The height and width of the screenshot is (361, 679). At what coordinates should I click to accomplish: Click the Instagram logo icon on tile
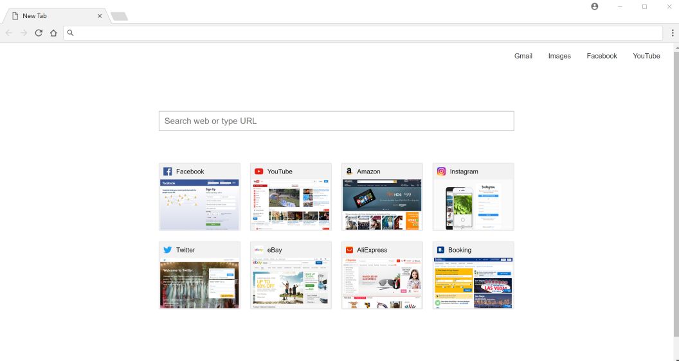click(441, 172)
